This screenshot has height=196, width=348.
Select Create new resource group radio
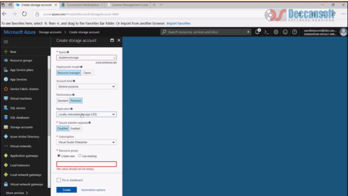(x=59, y=156)
